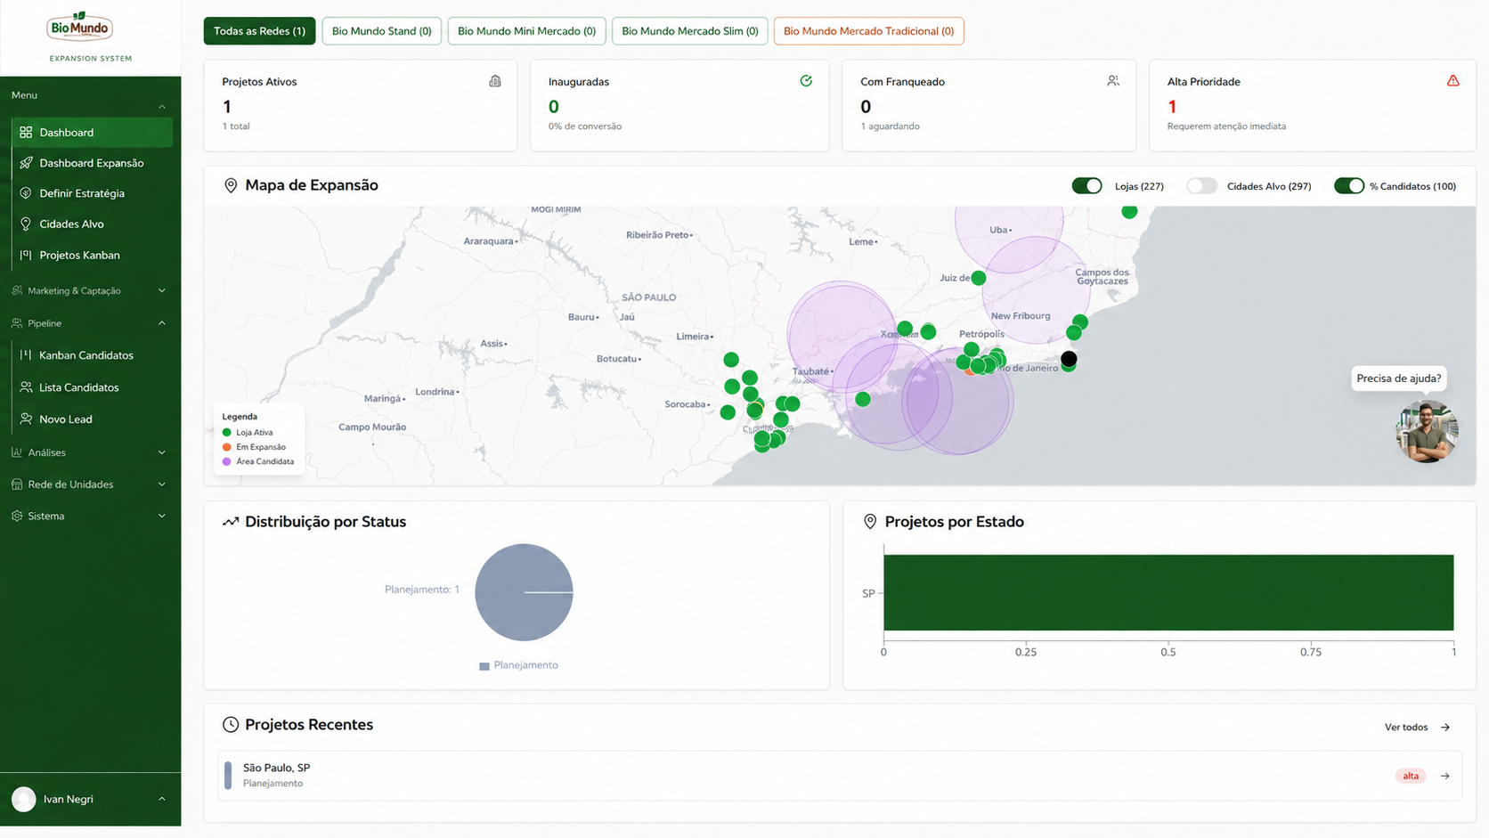The image size is (1489, 838).
Task: Select the Todas as Redes (1) tab
Action: click(x=259, y=31)
